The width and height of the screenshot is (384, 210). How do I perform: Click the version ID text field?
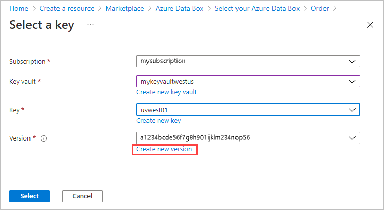[x=195, y=138]
